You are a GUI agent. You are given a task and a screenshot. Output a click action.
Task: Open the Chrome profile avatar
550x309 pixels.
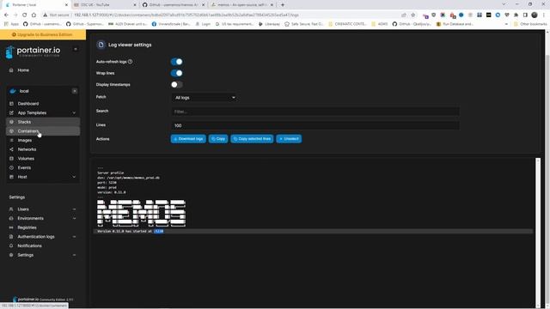tap(535, 15)
